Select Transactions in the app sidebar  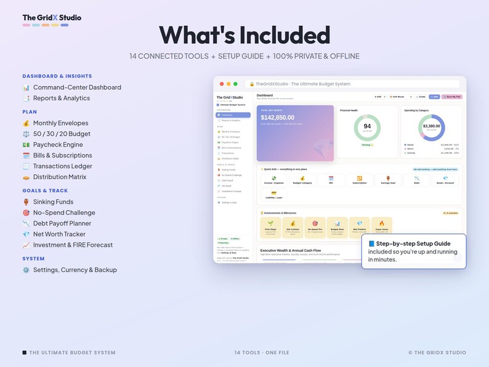click(x=233, y=153)
